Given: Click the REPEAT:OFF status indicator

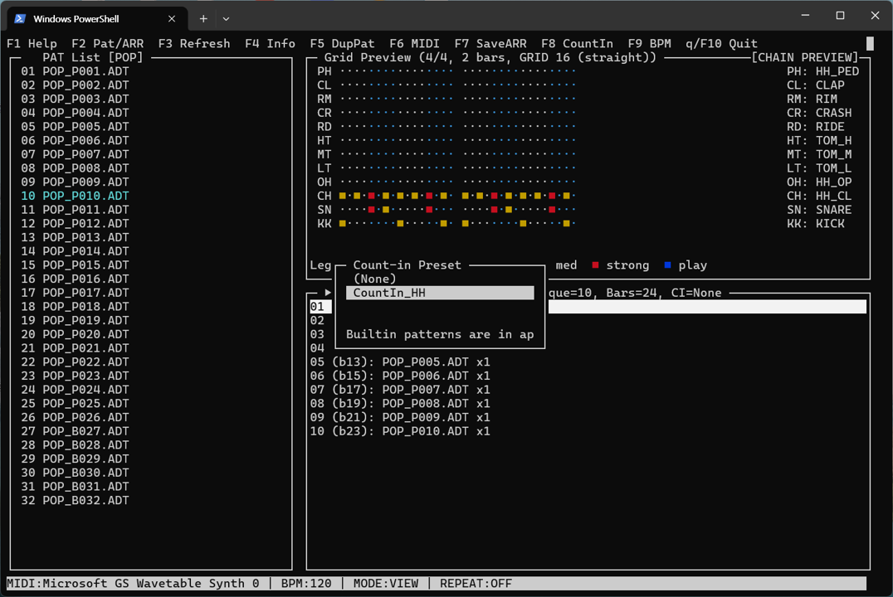Looking at the screenshot, I should pos(476,583).
